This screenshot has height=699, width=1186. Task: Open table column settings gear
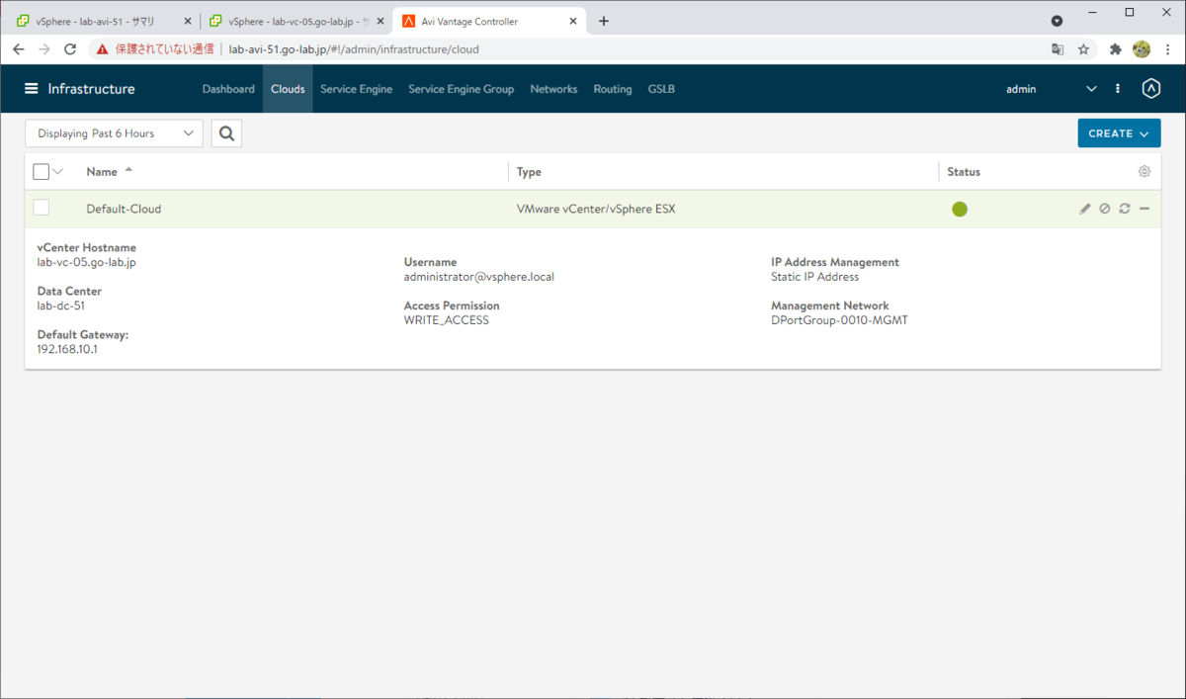(1144, 171)
